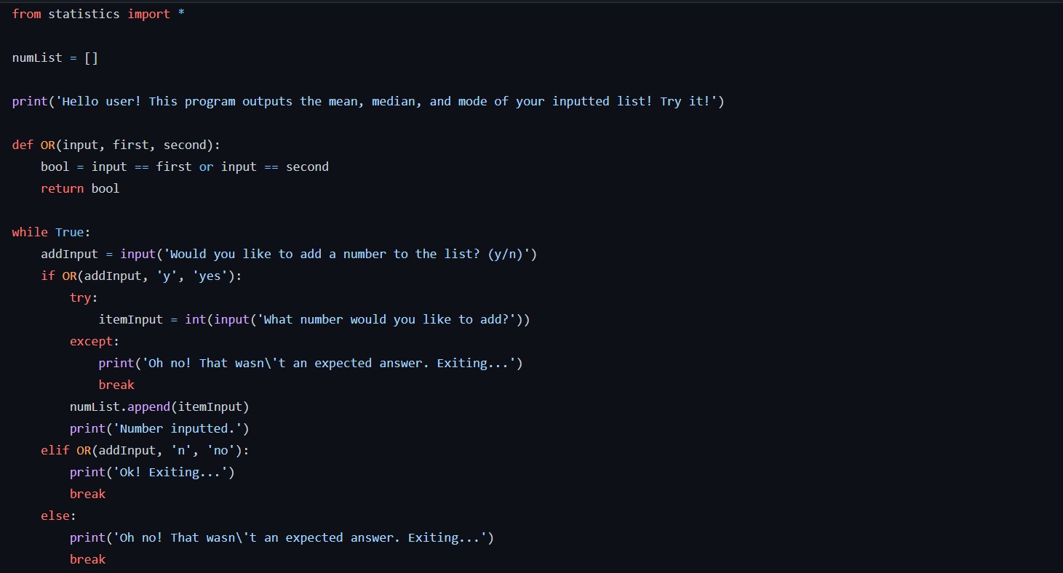The width and height of the screenshot is (1063, 573).
Task: Click the 'Number inputted.' print line
Action: click(159, 428)
